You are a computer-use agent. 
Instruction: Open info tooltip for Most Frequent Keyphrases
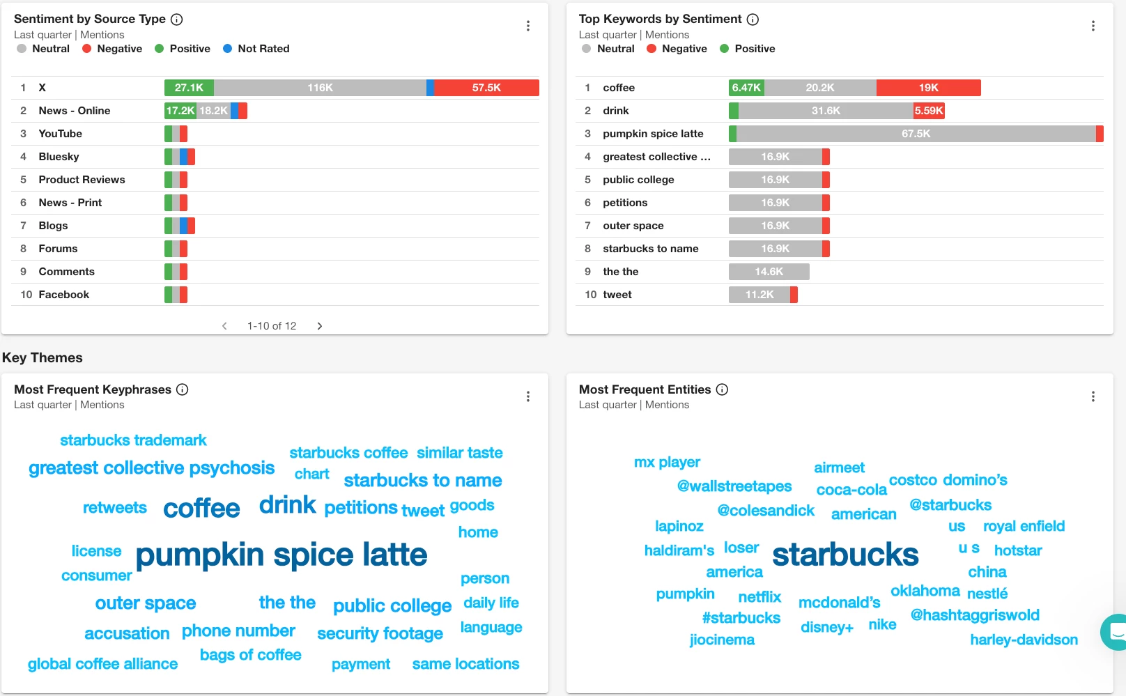pyautogui.click(x=183, y=389)
